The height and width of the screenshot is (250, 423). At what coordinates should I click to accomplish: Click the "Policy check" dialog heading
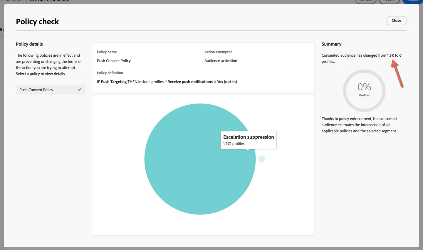37,21
